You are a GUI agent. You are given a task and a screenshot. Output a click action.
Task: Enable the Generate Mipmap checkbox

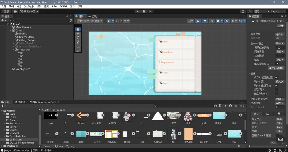(276, 93)
